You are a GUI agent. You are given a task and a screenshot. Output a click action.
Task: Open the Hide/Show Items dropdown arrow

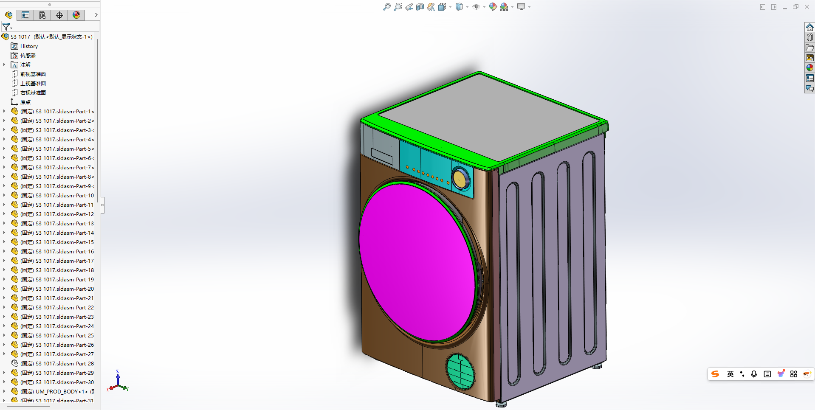[484, 7]
